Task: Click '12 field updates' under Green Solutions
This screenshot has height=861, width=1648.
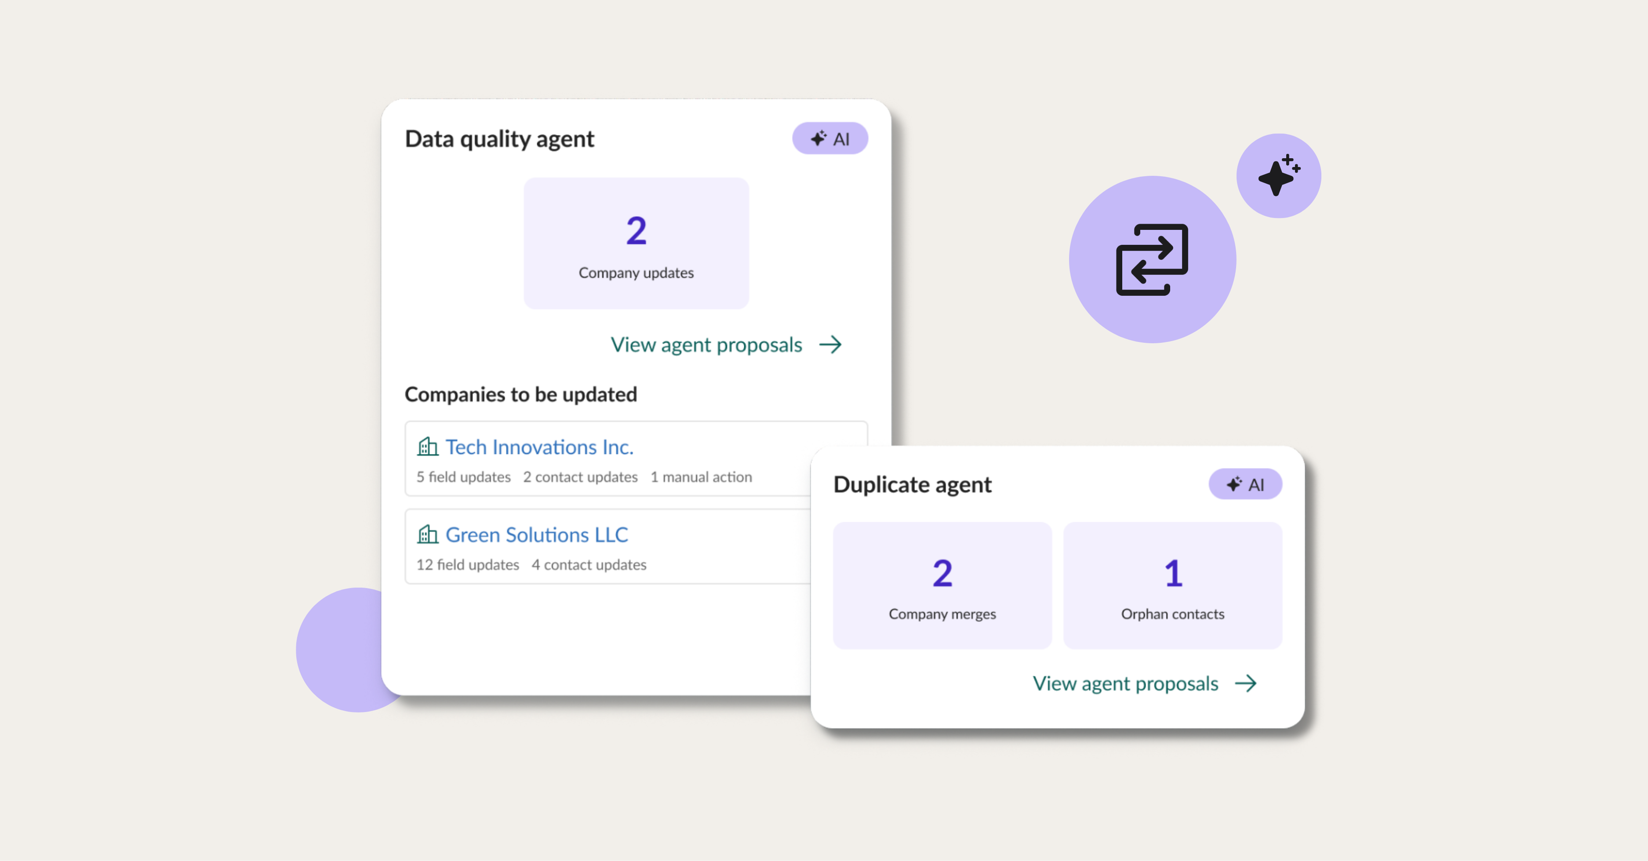Action: (468, 564)
